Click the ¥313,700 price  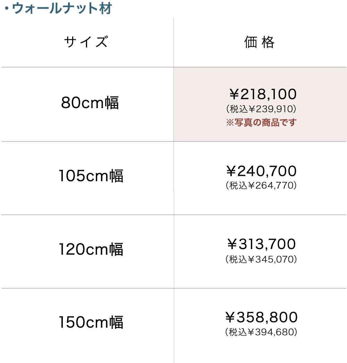coord(261,244)
